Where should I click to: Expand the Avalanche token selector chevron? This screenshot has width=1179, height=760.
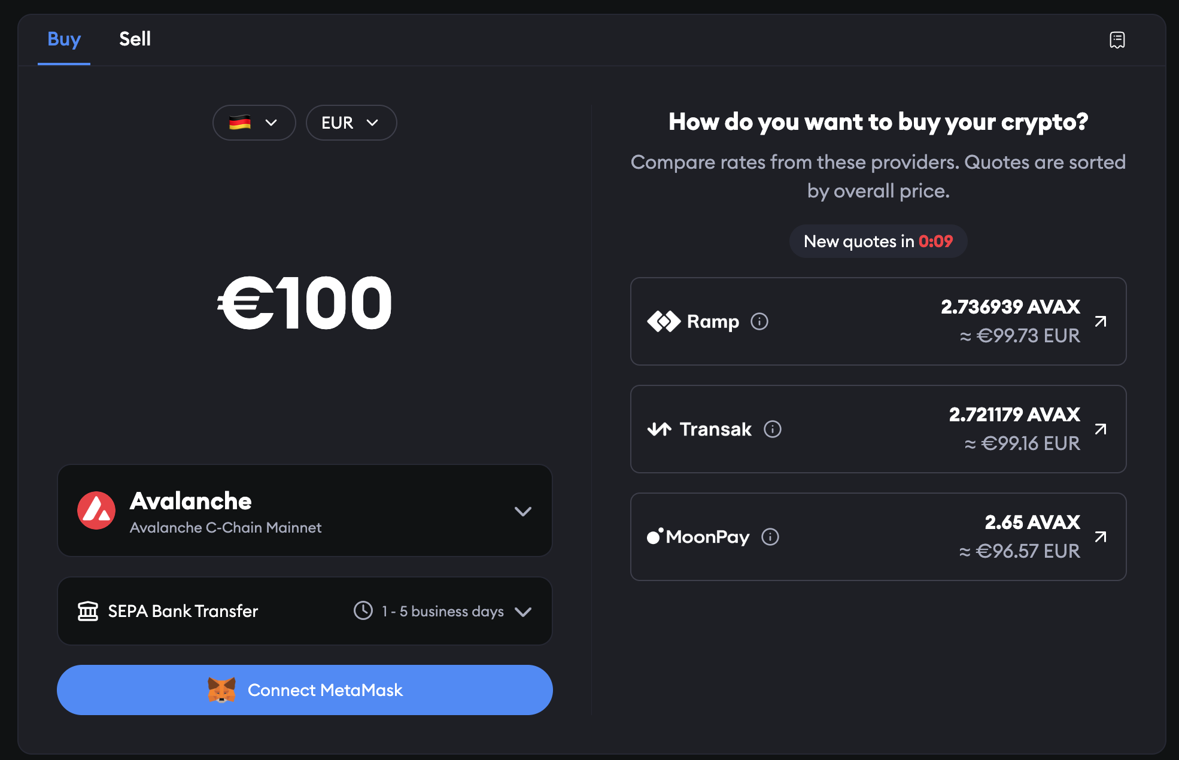(522, 511)
